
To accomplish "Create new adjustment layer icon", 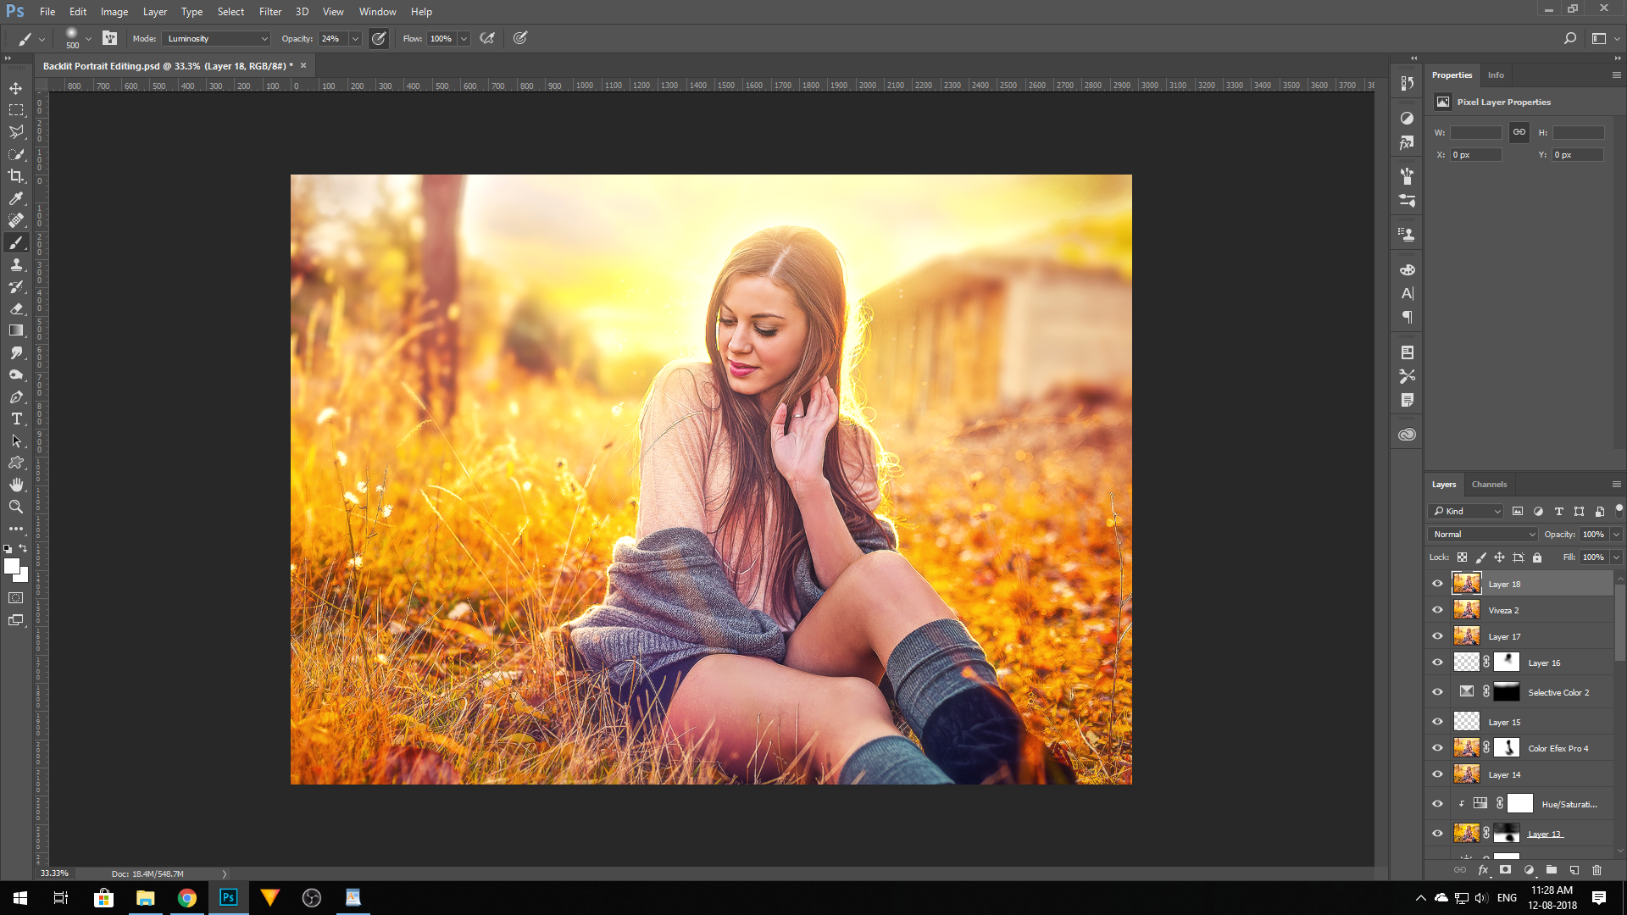I will (1529, 869).
